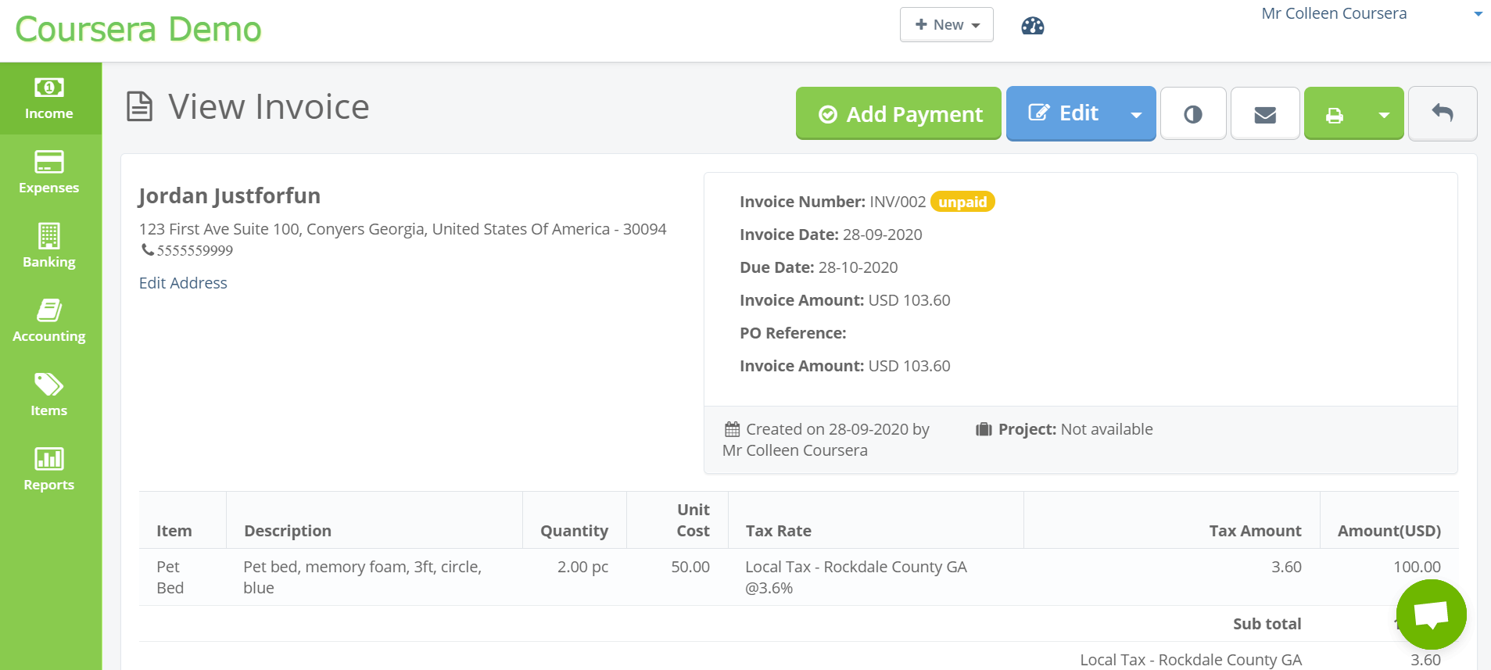Open the live chat bubble
1491x670 pixels.
[x=1431, y=614]
